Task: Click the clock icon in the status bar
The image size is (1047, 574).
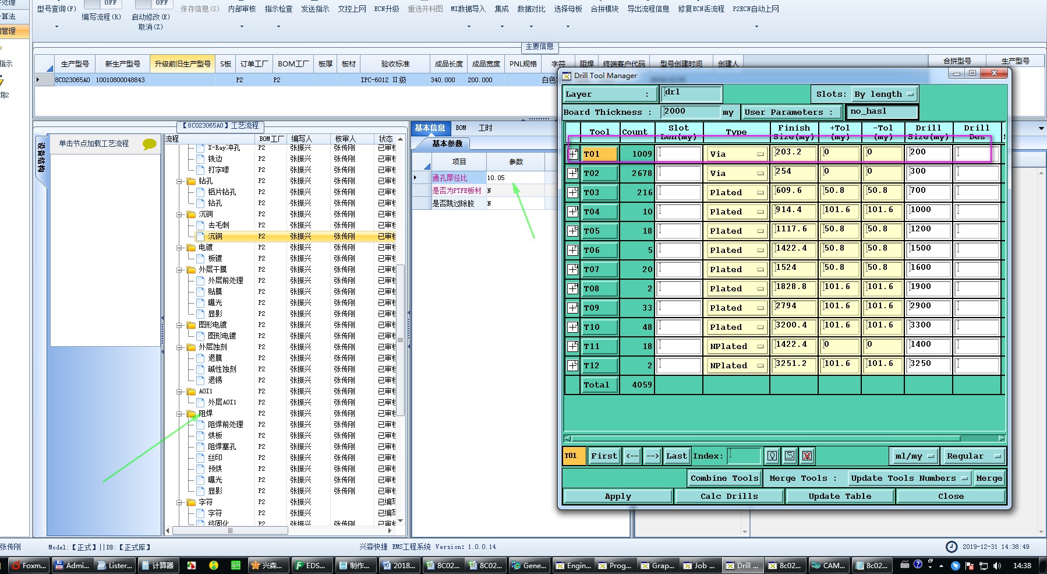Action: pyautogui.click(x=951, y=547)
